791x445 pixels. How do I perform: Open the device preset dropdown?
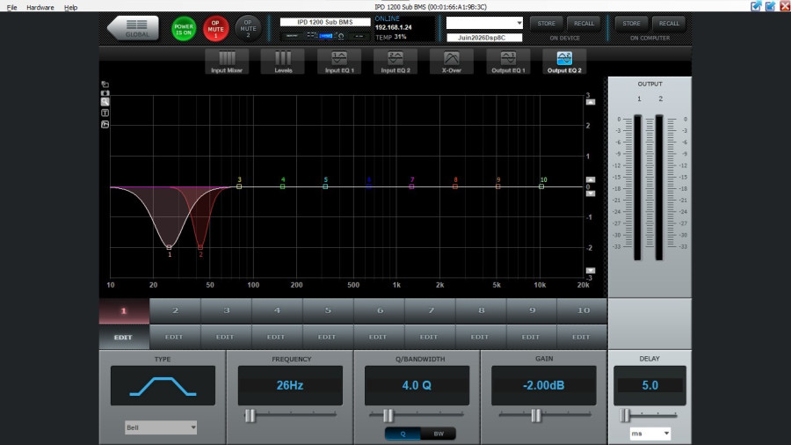point(484,23)
